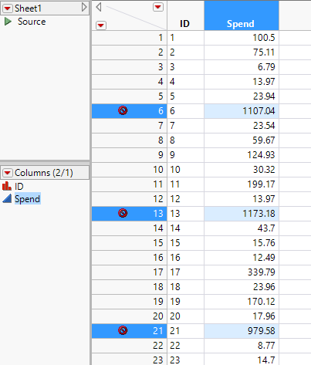Click the Spend cell 30.32
Screen dimensions: 311x365
click(242, 170)
